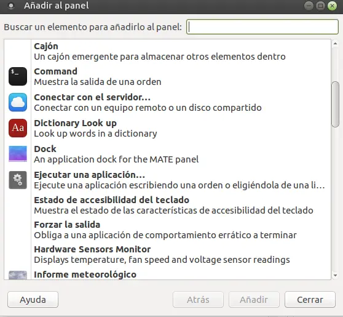Click 'Un cajón emergente para almacenar' description
343x317 pixels.
(160, 57)
